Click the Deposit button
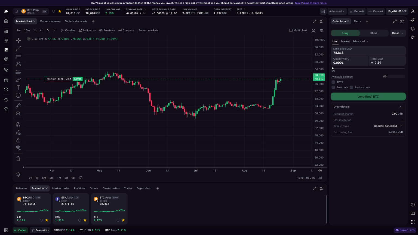The height and width of the screenshot is (235, 418). click(x=356, y=11)
